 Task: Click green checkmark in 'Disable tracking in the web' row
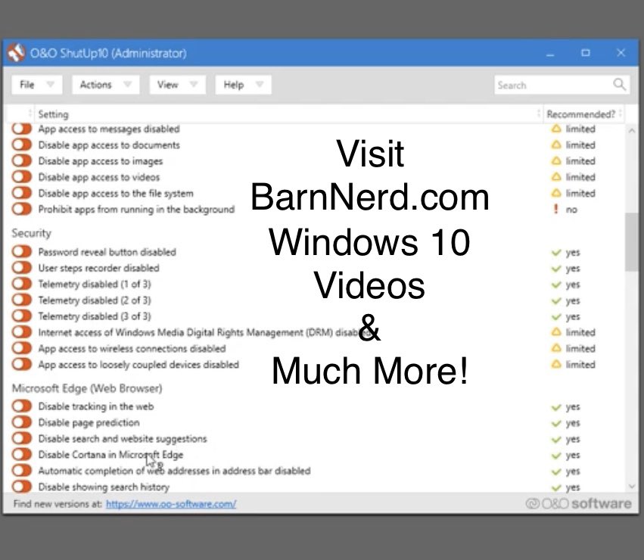(x=556, y=406)
